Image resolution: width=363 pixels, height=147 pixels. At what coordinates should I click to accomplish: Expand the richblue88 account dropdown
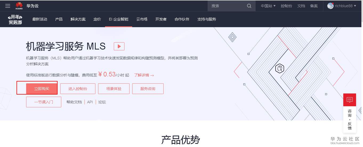346,6
